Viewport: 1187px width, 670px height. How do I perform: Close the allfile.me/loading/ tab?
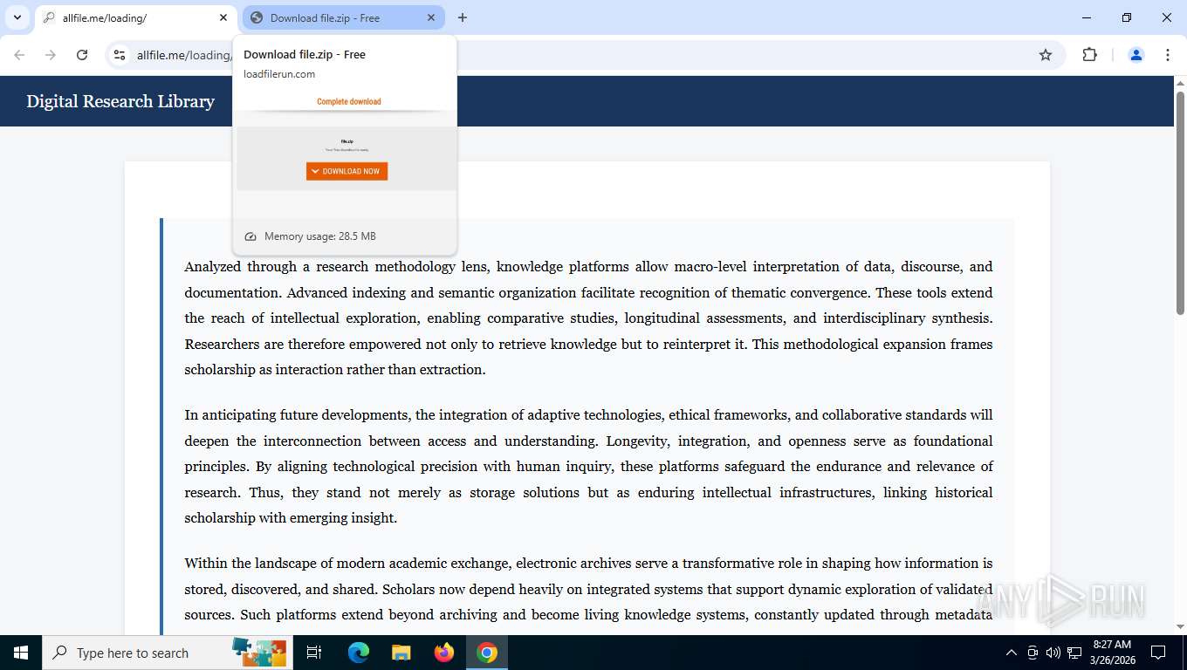(223, 17)
